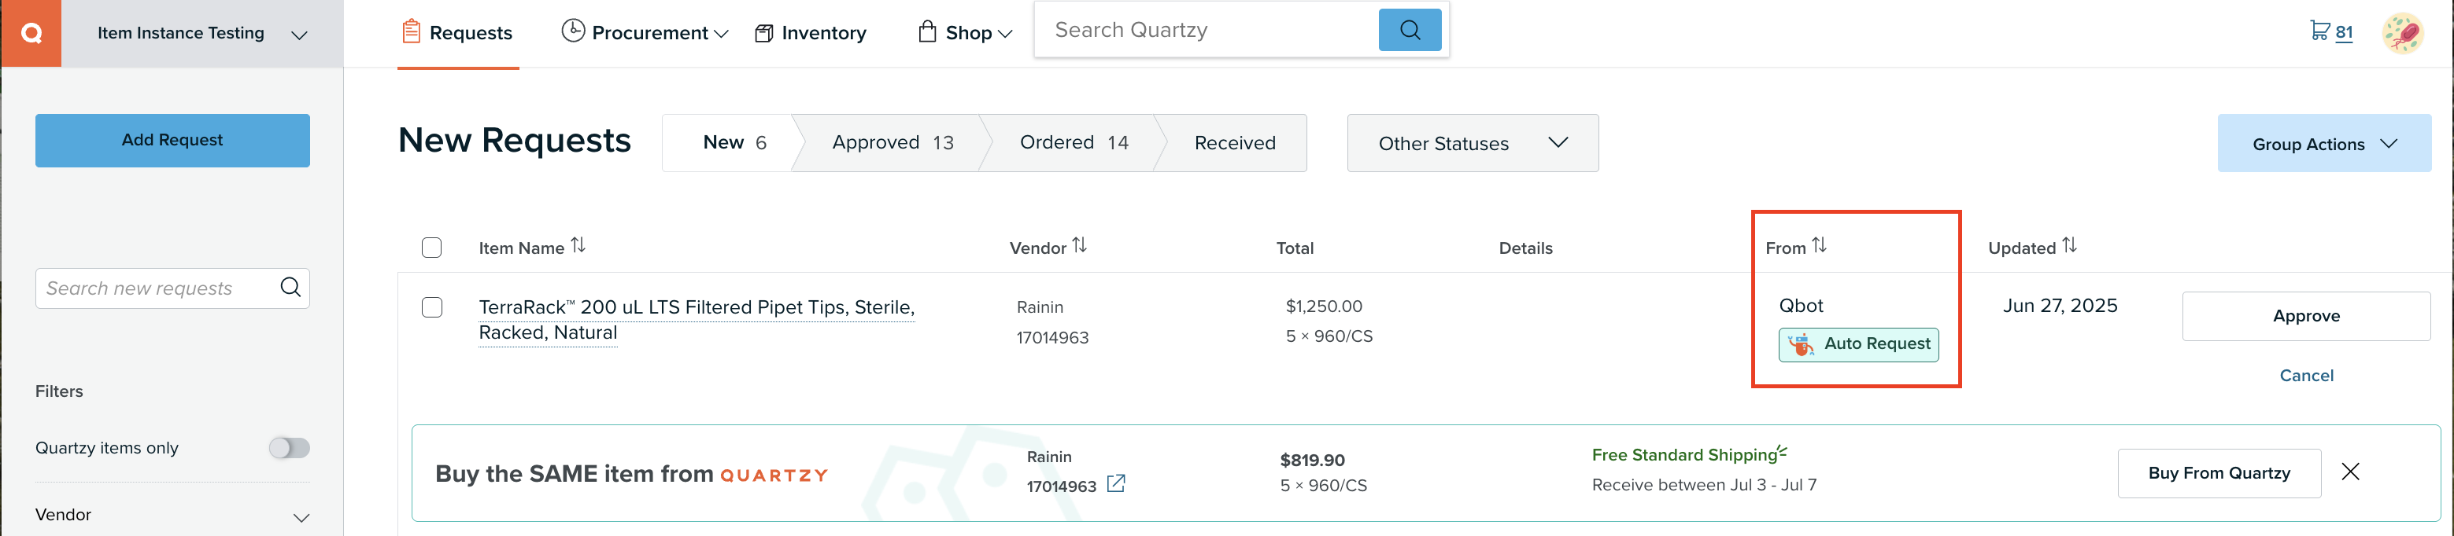Open the Other Statuses dropdown

click(1473, 143)
